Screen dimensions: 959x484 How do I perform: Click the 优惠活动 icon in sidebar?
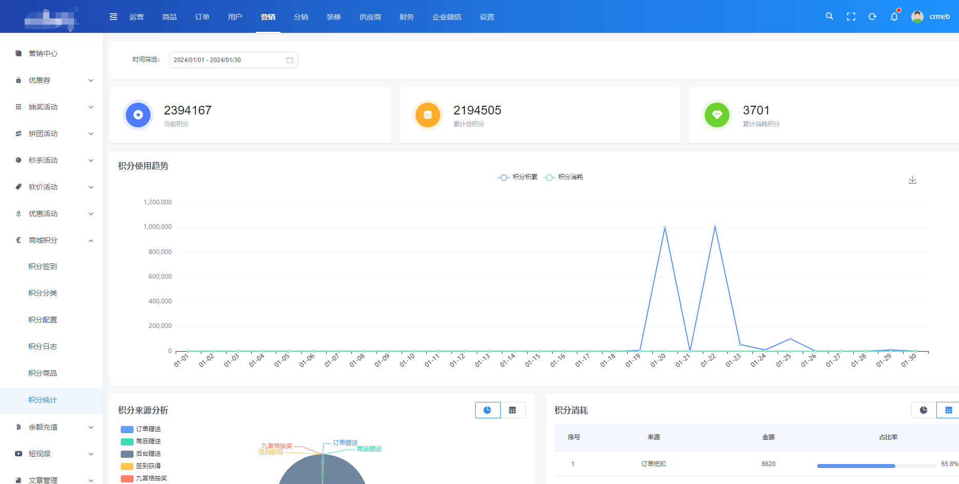coord(18,214)
